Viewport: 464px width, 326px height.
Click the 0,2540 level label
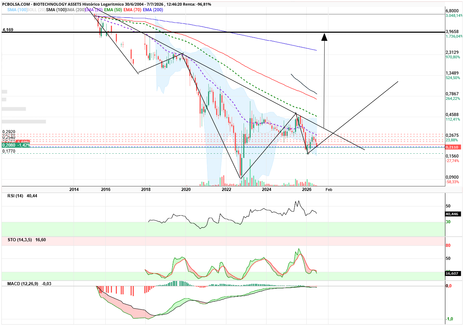[9, 137]
